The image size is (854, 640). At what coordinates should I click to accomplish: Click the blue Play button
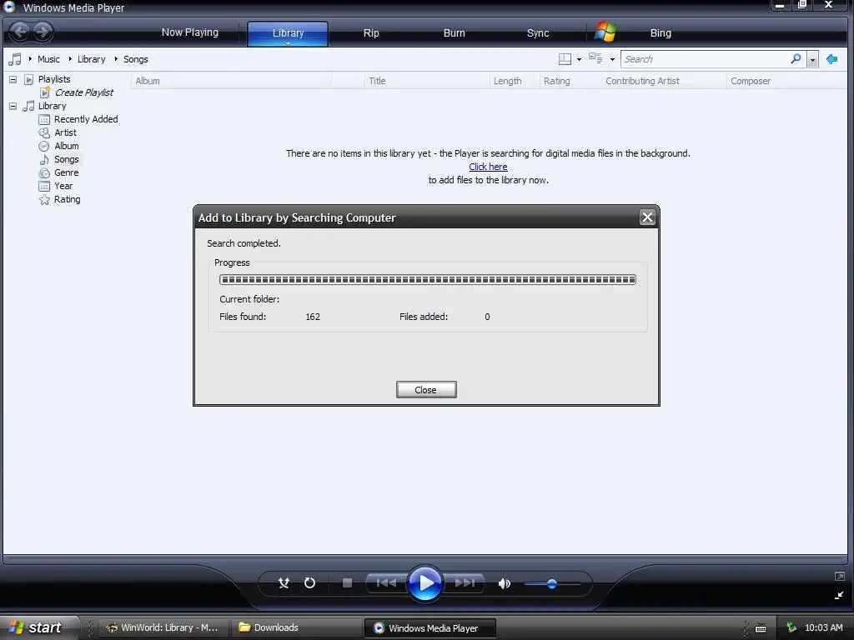pyautogui.click(x=424, y=582)
